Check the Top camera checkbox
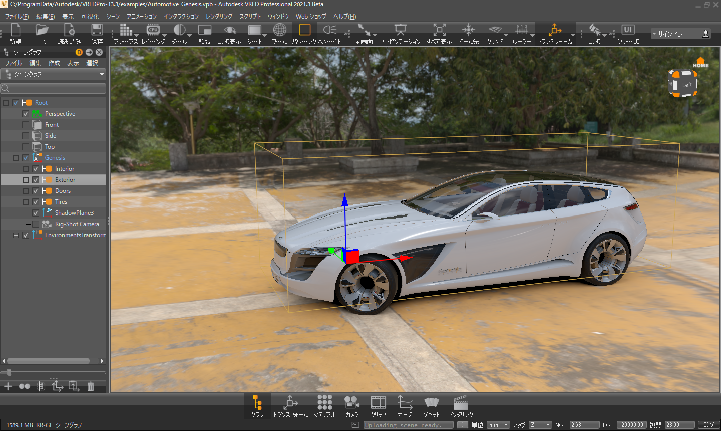The height and width of the screenshot is (431, 721). pos(26,147)
